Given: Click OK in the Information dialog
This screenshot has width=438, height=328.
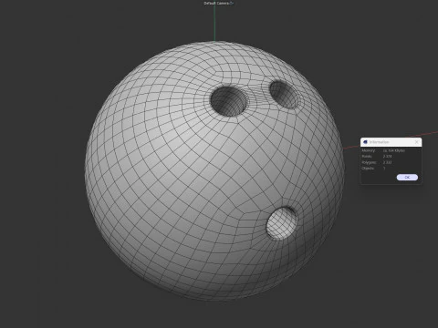Looking at the screenshot, I should click(x=407, y=178).
